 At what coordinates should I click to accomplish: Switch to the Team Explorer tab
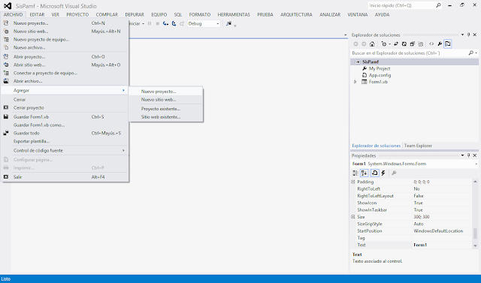418,146
